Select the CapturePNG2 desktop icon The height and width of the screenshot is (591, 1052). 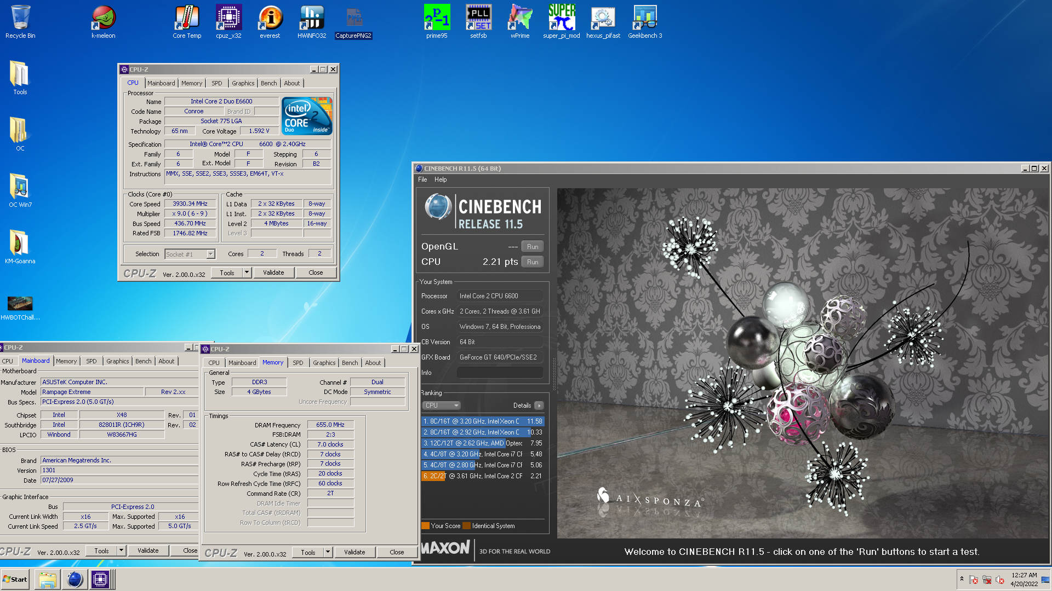pyautogui.click(x=353, y=22)
